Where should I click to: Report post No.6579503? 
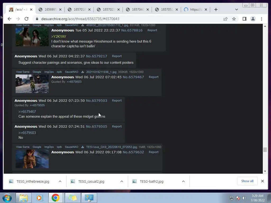click(x=117, y=100)
